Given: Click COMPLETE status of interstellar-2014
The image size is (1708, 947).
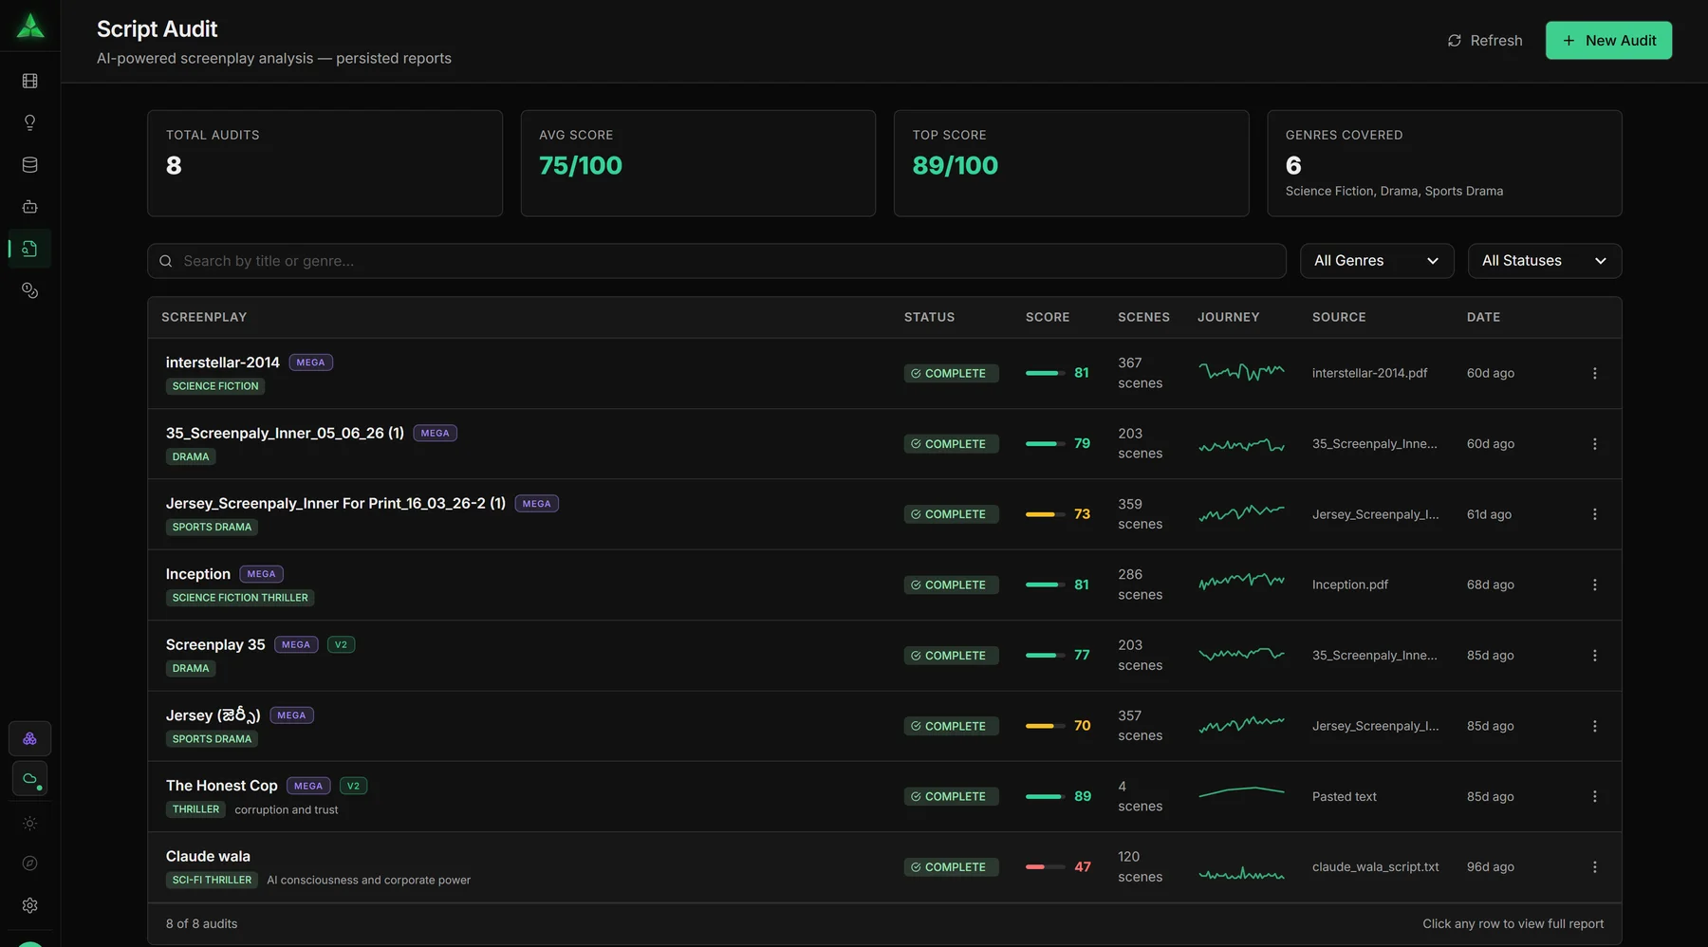Looking at the screenshot, I should pos(951,374).
